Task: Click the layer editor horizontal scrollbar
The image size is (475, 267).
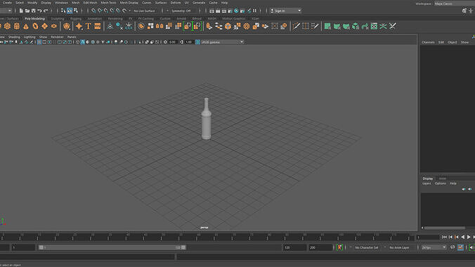Action: pos(444,228)
